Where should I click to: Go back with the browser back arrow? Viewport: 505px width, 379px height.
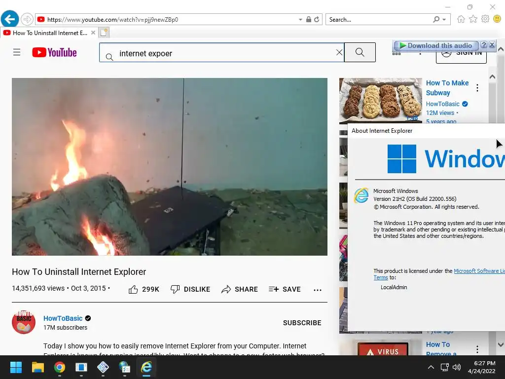[10, 19]
